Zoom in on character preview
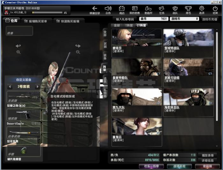This screenshot has height=170, width=223. 18,52
